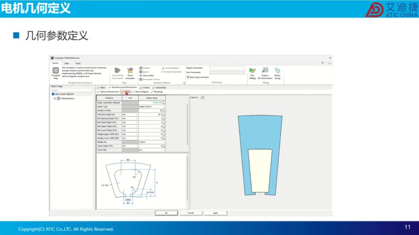Screen dimensions: 419x235
Task: Open the Main tab
Action: (x=101, y=88)
